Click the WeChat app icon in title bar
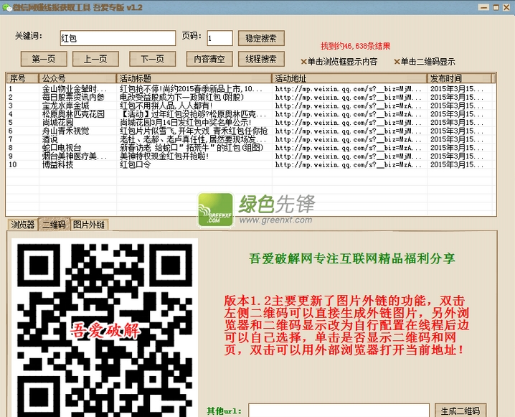 tap(7, 7)
